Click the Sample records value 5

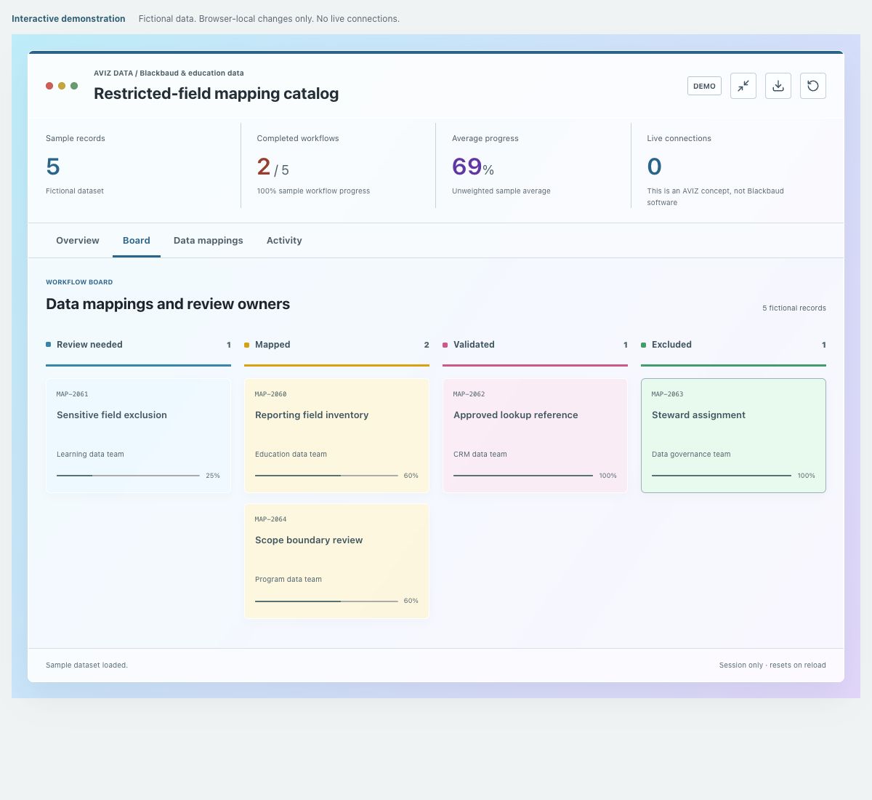click(53, 167)
